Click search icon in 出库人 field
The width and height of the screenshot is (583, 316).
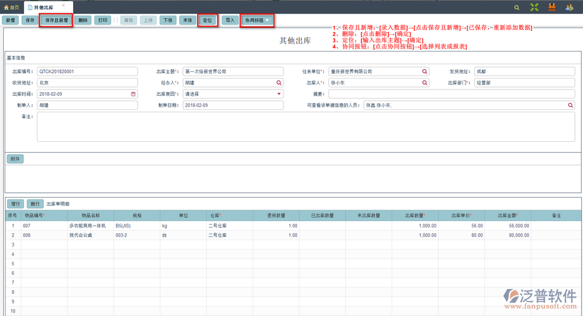(424, 83)
